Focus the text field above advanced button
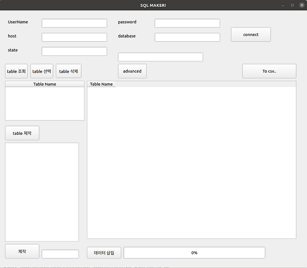This screenshot has height=268, width=307. (160, 57)
